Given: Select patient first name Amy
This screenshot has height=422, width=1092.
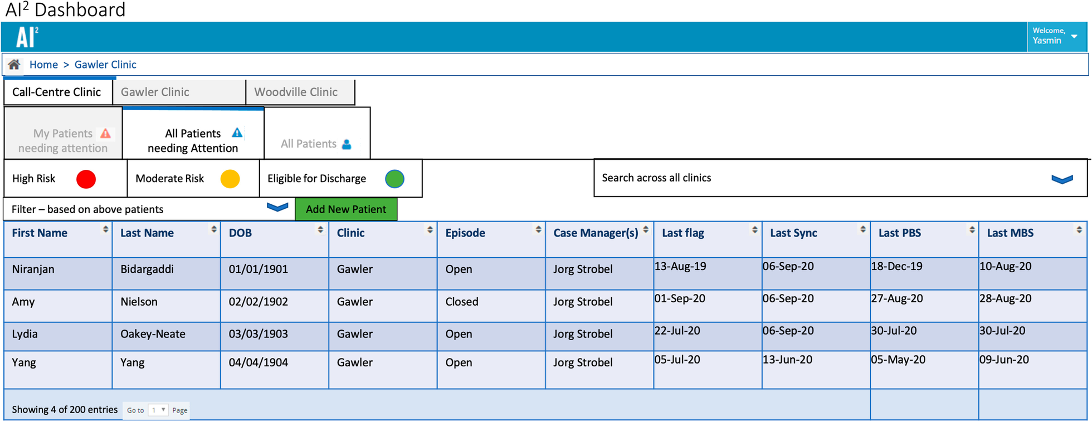Looking at the screenshot, I should pos(23,302).
